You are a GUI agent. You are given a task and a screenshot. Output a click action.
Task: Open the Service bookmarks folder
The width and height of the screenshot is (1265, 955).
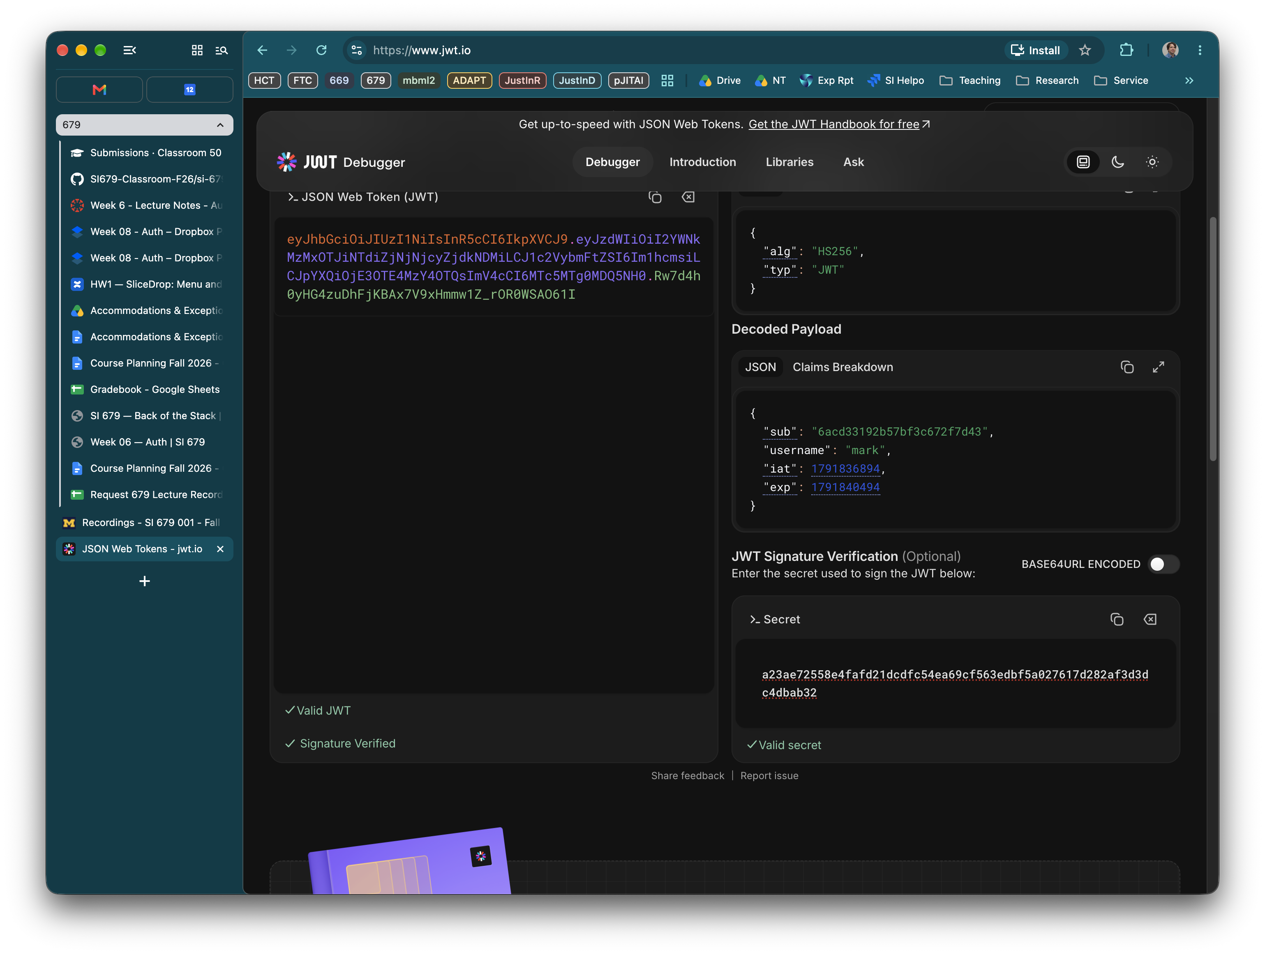tap(1121, 81)
